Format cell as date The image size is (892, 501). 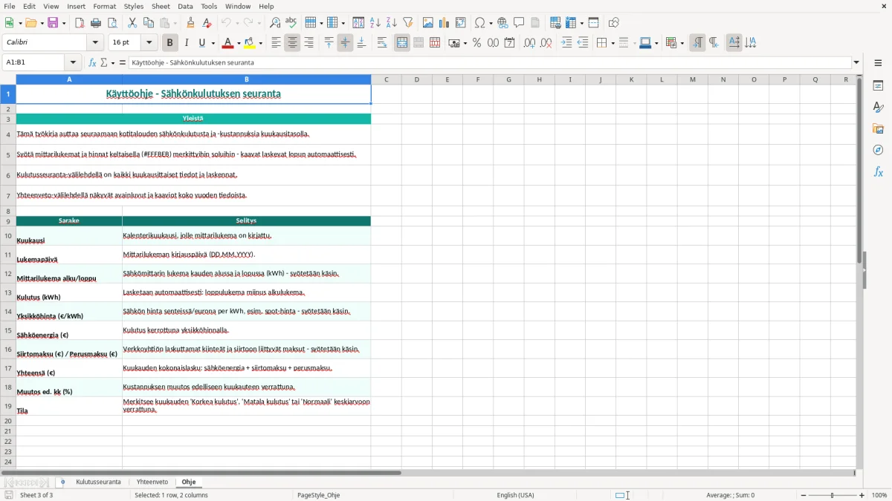509,43
